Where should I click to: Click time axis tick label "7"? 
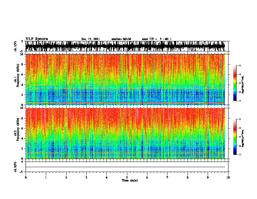167,178
